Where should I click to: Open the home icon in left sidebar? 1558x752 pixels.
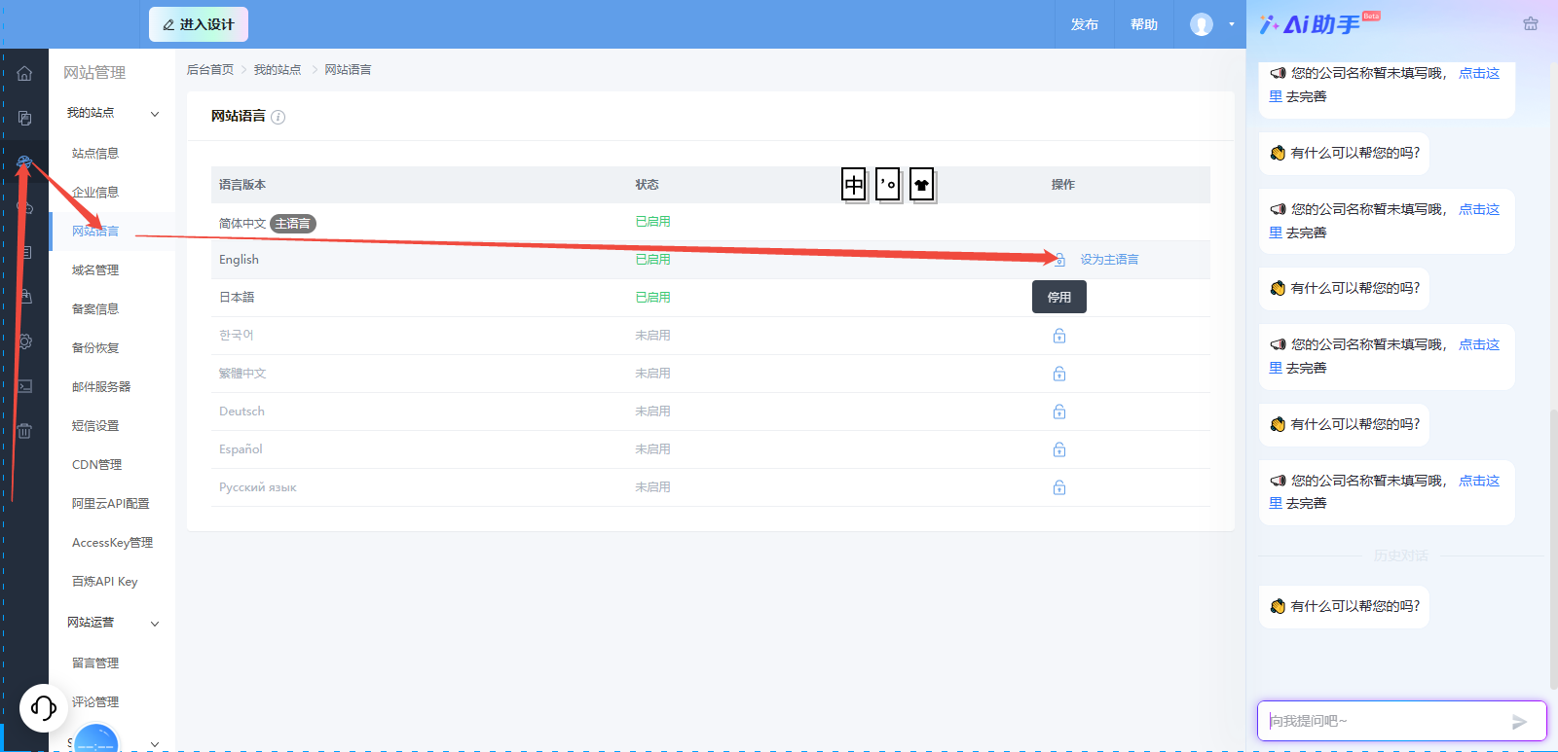(x=24, y=73)
